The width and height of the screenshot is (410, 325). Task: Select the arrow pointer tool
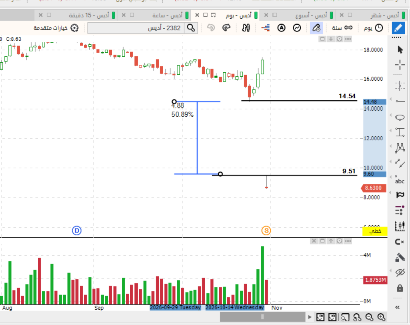tap(400, 49)
